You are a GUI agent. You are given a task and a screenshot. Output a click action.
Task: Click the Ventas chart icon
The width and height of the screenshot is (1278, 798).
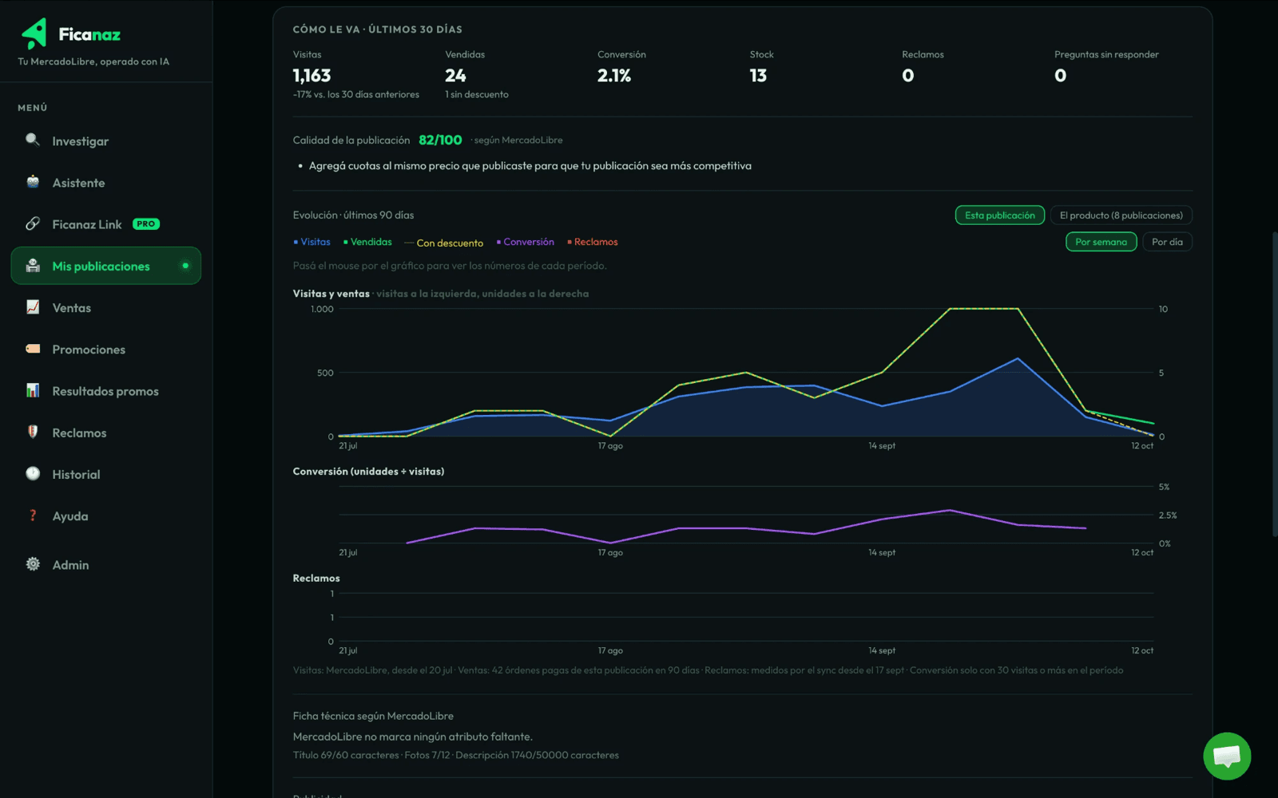(33, 307)
